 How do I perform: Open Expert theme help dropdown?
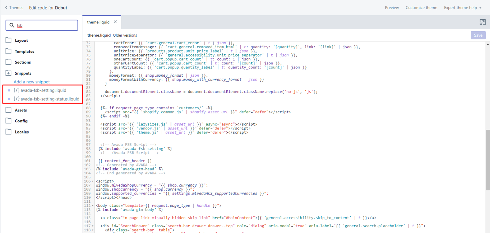click(462, 8)
